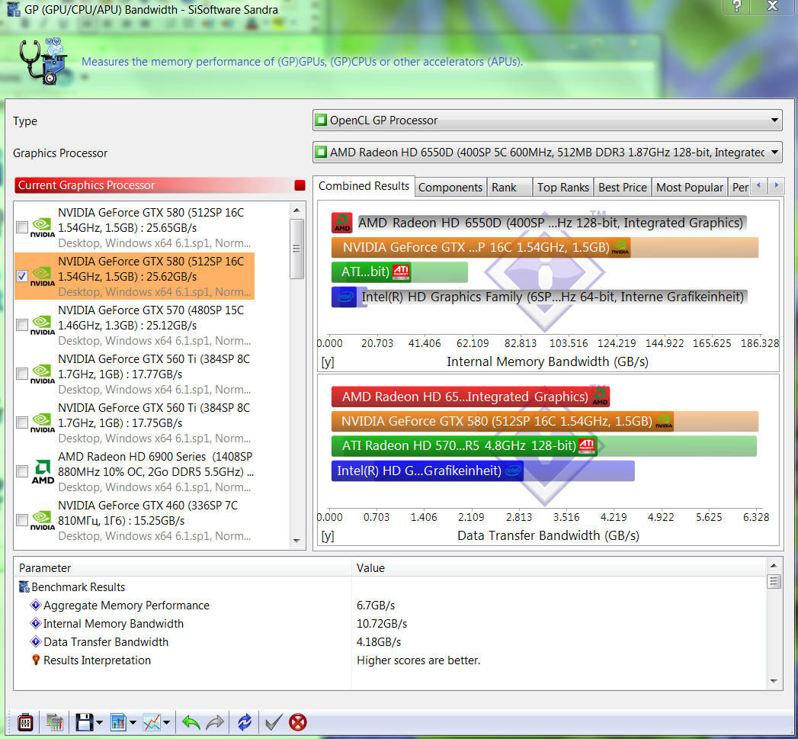Screen dimensions: 798x739
Task: Click the red cancel icon in bottom toolbar
Action: point(298,722)
